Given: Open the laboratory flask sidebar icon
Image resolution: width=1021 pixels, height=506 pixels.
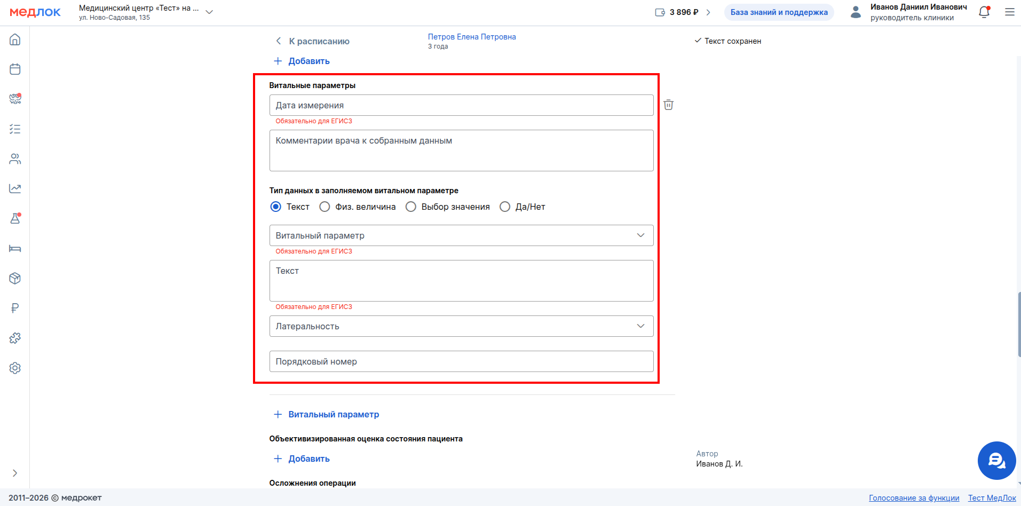Looking at the screenshot, I should 15,218.
